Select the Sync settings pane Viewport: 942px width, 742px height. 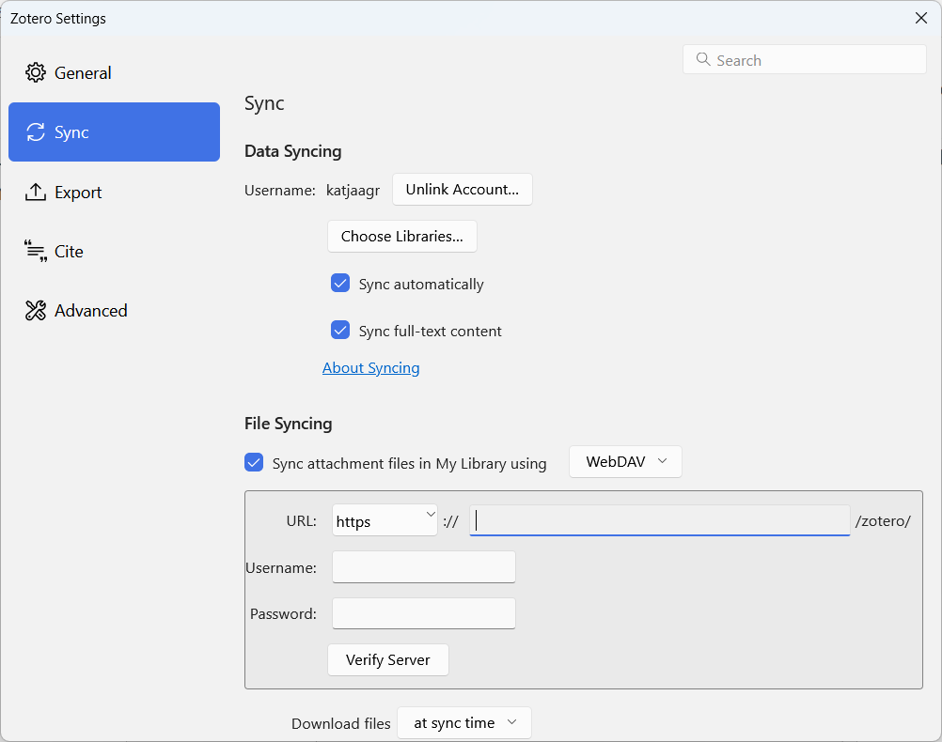pos(114,132)
